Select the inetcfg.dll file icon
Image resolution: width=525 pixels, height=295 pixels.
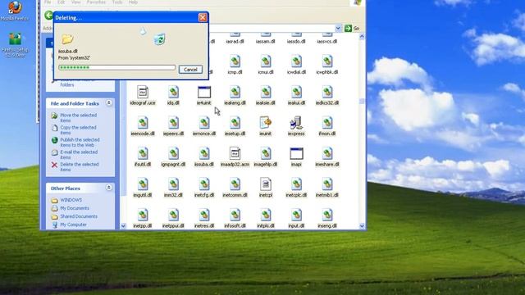204,184
